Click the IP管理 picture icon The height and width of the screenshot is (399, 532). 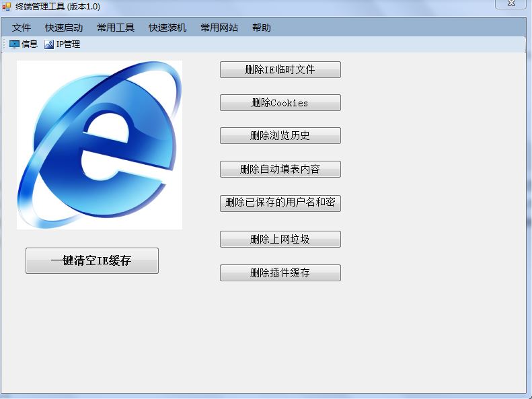[x=49, y=44]
